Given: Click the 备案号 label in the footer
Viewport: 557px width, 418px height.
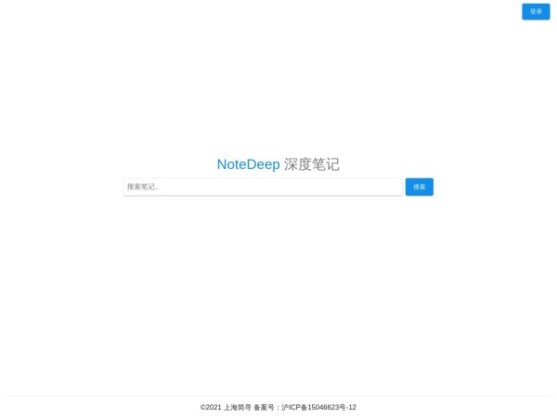Looking at the screenshot, I should [264, 408].
